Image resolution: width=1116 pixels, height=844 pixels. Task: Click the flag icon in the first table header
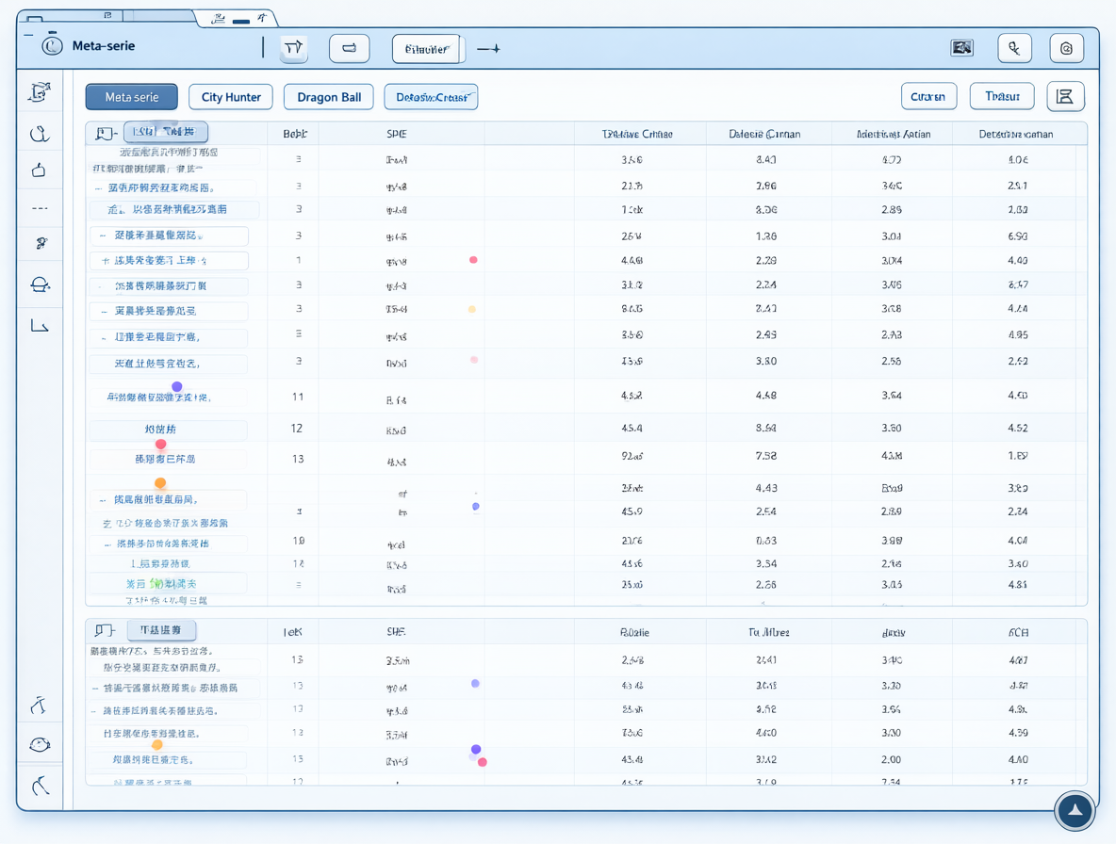coord(106,133)
